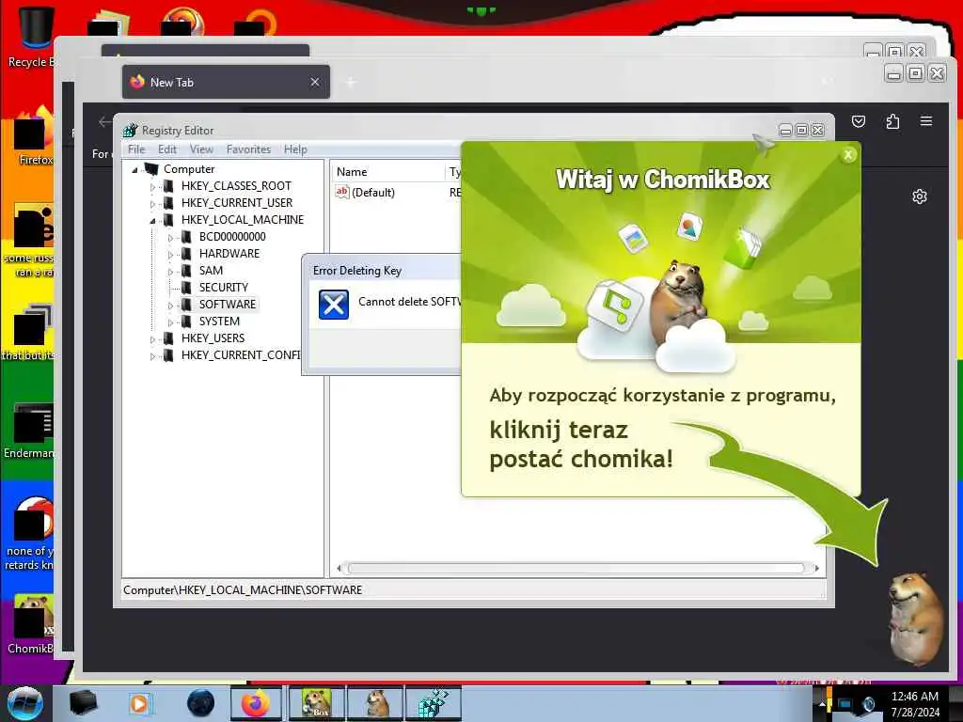Expand HKEY_CURRENT_USER node arrow
This screenshot has height=722, width=963.
152,204
